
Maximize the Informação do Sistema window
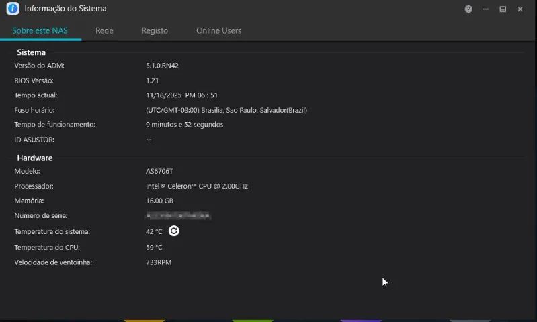point(503,9)
